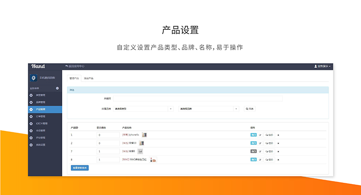Open the placeholder thumbnail of product 7

(x=140, y=151)
